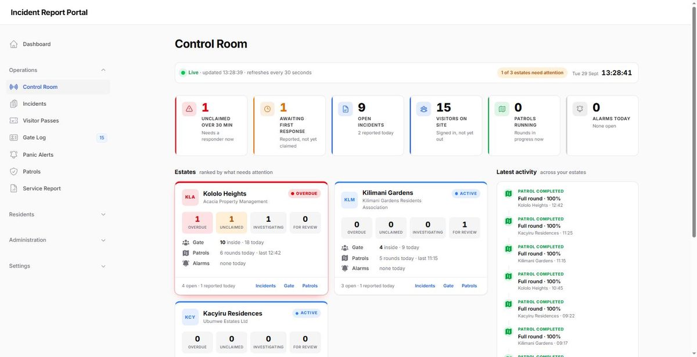Click the Alarms siren icon in Kilimani Gardens card
Image resolution: width=697 pixels, height=357 pixels.
[x=345, y=268]
